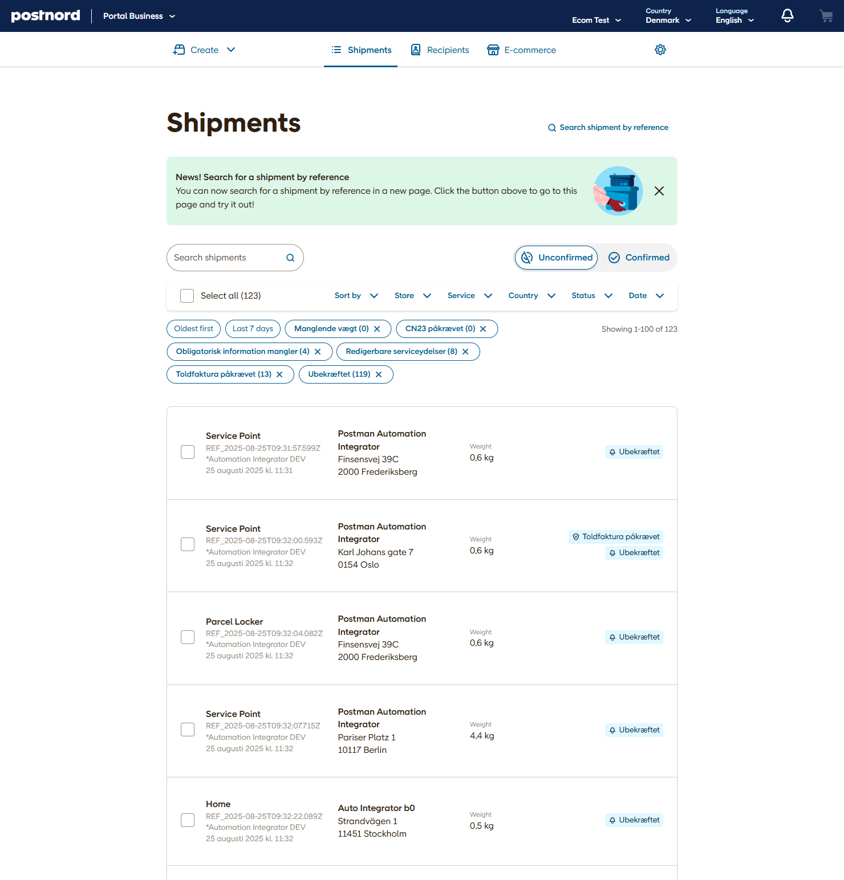Open the notifications bell
The width and height of the screenshot is (844, 880).
787,16
